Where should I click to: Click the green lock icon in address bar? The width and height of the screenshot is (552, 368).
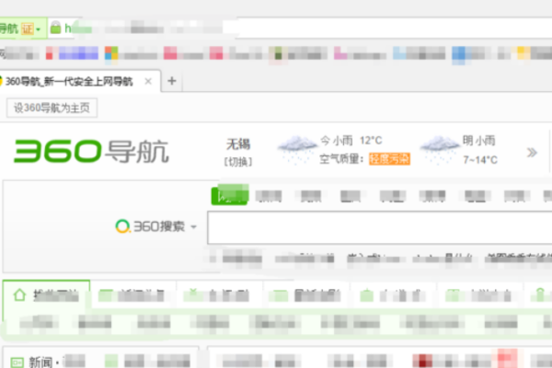click(x=55, y=28)
